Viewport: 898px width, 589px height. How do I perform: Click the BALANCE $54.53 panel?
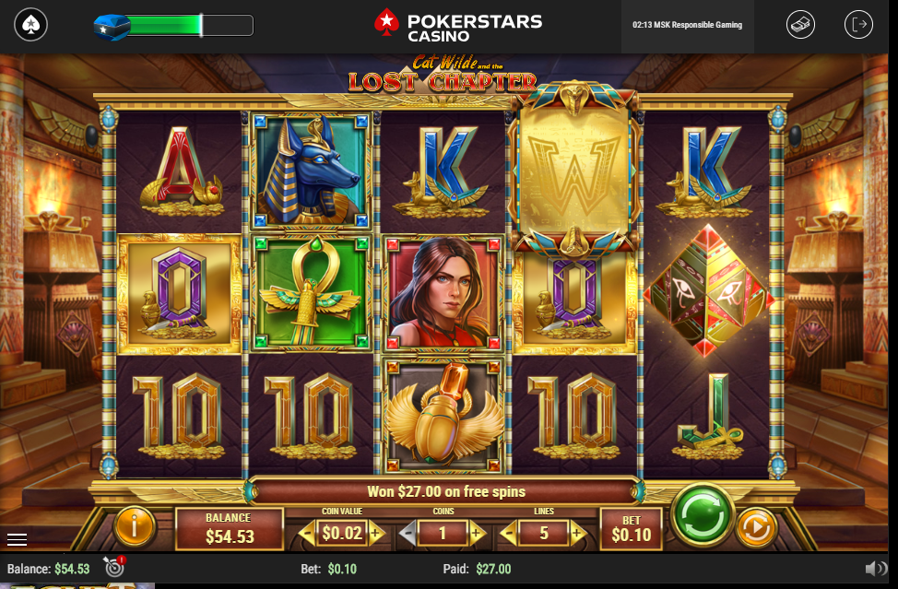point(229,528)
